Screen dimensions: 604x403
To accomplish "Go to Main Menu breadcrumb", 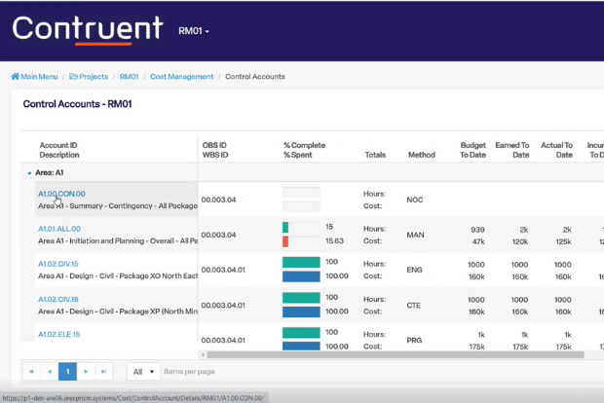I will click(39, 77).
